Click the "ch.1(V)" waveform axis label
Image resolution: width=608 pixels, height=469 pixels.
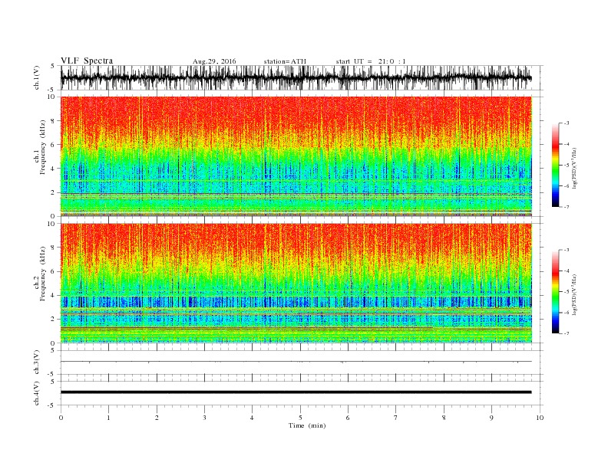click(37, 77)
